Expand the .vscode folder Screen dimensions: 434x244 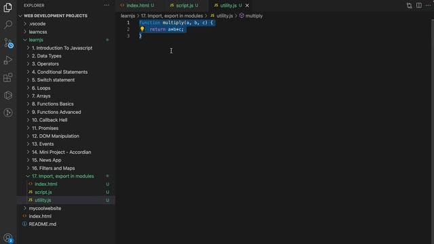37,24
